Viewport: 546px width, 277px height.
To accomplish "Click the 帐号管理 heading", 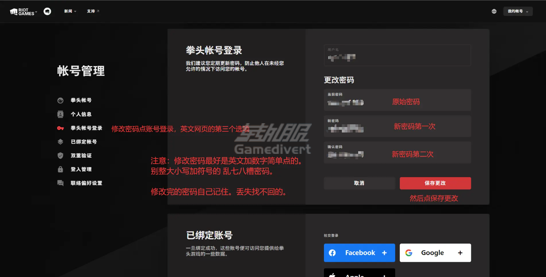I will pos(81,71).
